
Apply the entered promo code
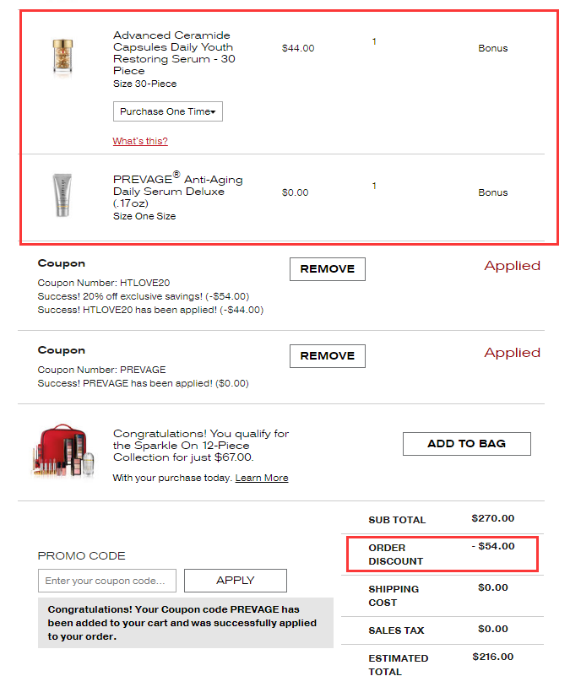236,581
